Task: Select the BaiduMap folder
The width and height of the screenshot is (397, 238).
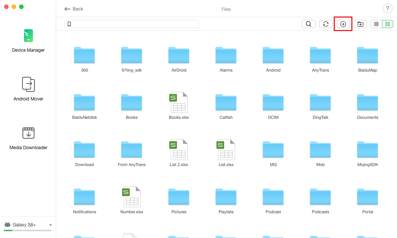Action: (x=367, y=55)
